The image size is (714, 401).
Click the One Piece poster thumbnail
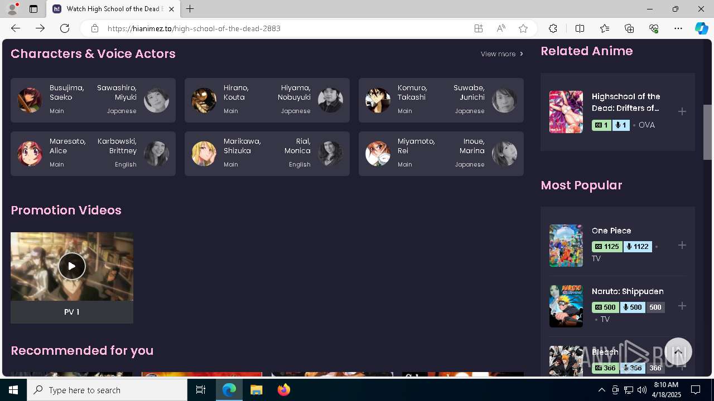[566, 246]
